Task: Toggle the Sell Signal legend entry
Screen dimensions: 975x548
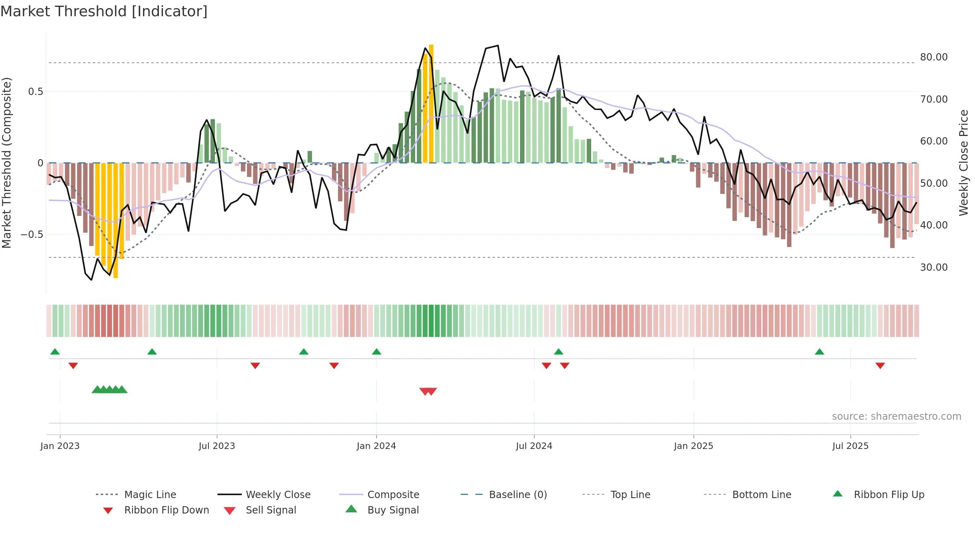Action: [x=260, y=510]
